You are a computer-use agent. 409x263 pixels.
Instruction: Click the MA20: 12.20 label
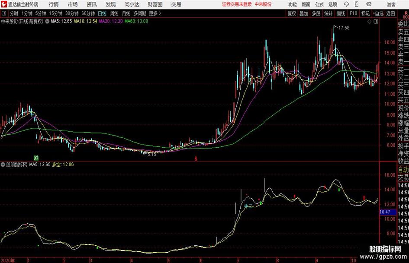click(x=111, y=21)
